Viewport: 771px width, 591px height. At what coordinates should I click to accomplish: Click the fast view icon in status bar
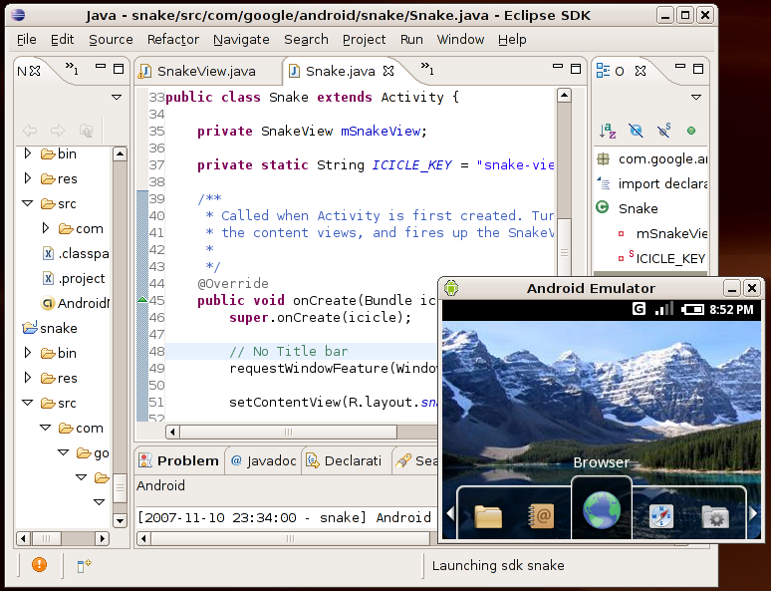click(x=84, y=565)
